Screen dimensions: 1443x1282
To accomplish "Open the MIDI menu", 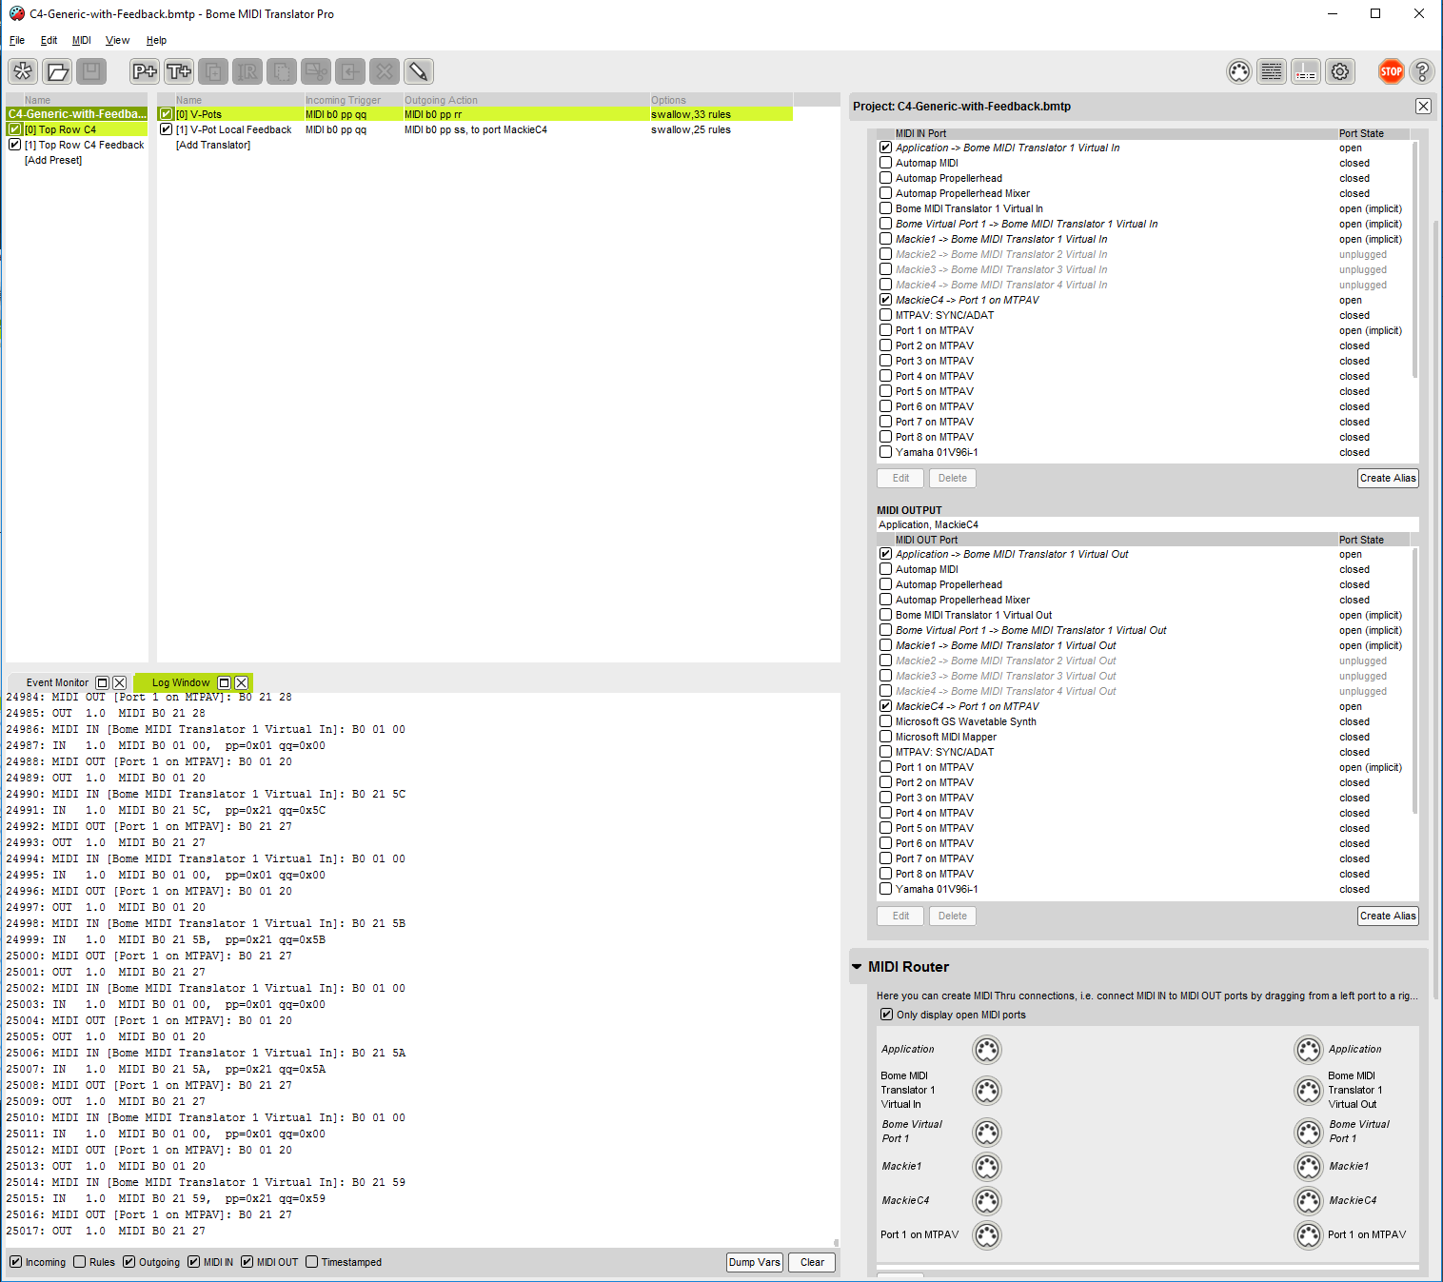I will tap(82, 40).
